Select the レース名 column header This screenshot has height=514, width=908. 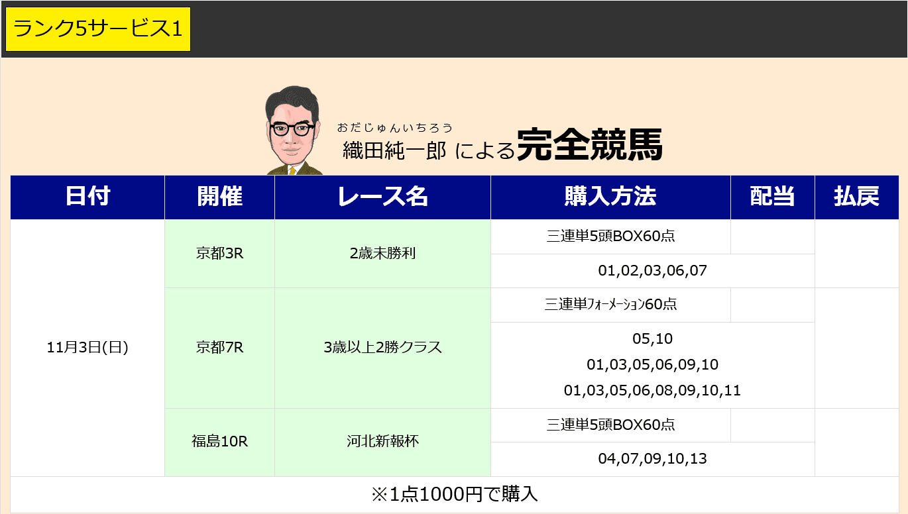point(382,197)
